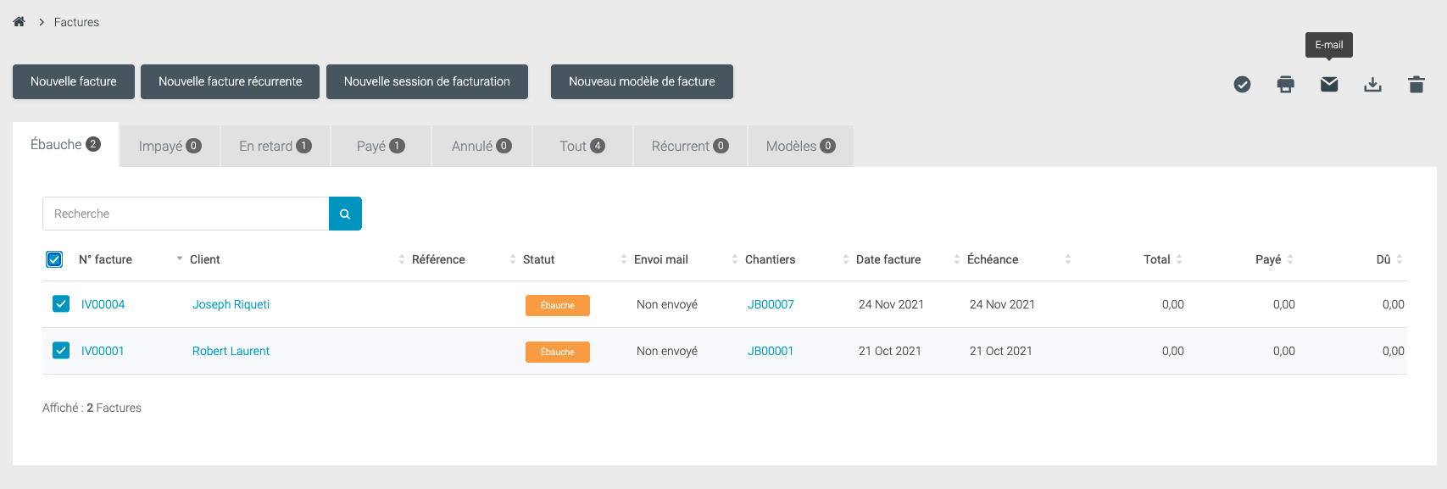Viewport: 1447px width, 489px height.
Task: Download the selected invoices
Action: (x=1372, y=84)
